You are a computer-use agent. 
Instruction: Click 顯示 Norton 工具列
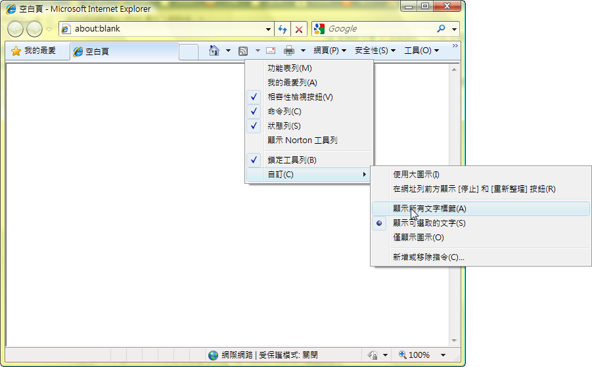309,140
